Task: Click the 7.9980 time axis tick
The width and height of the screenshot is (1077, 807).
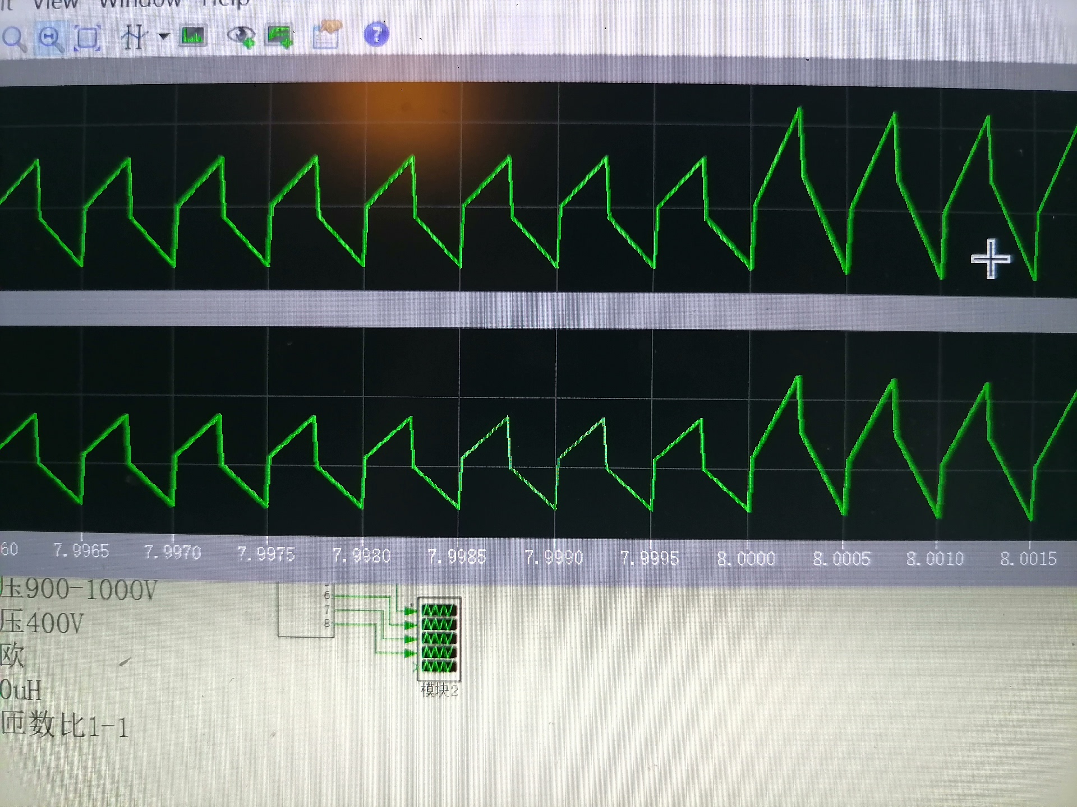Action: (x=361, y=555)
